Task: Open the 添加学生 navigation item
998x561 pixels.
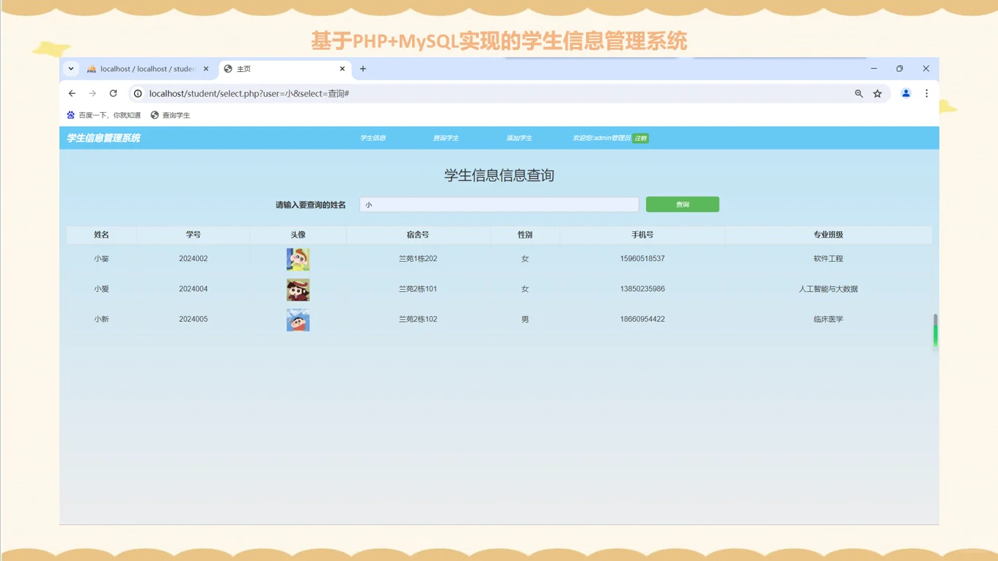Action: pos(520,138)
